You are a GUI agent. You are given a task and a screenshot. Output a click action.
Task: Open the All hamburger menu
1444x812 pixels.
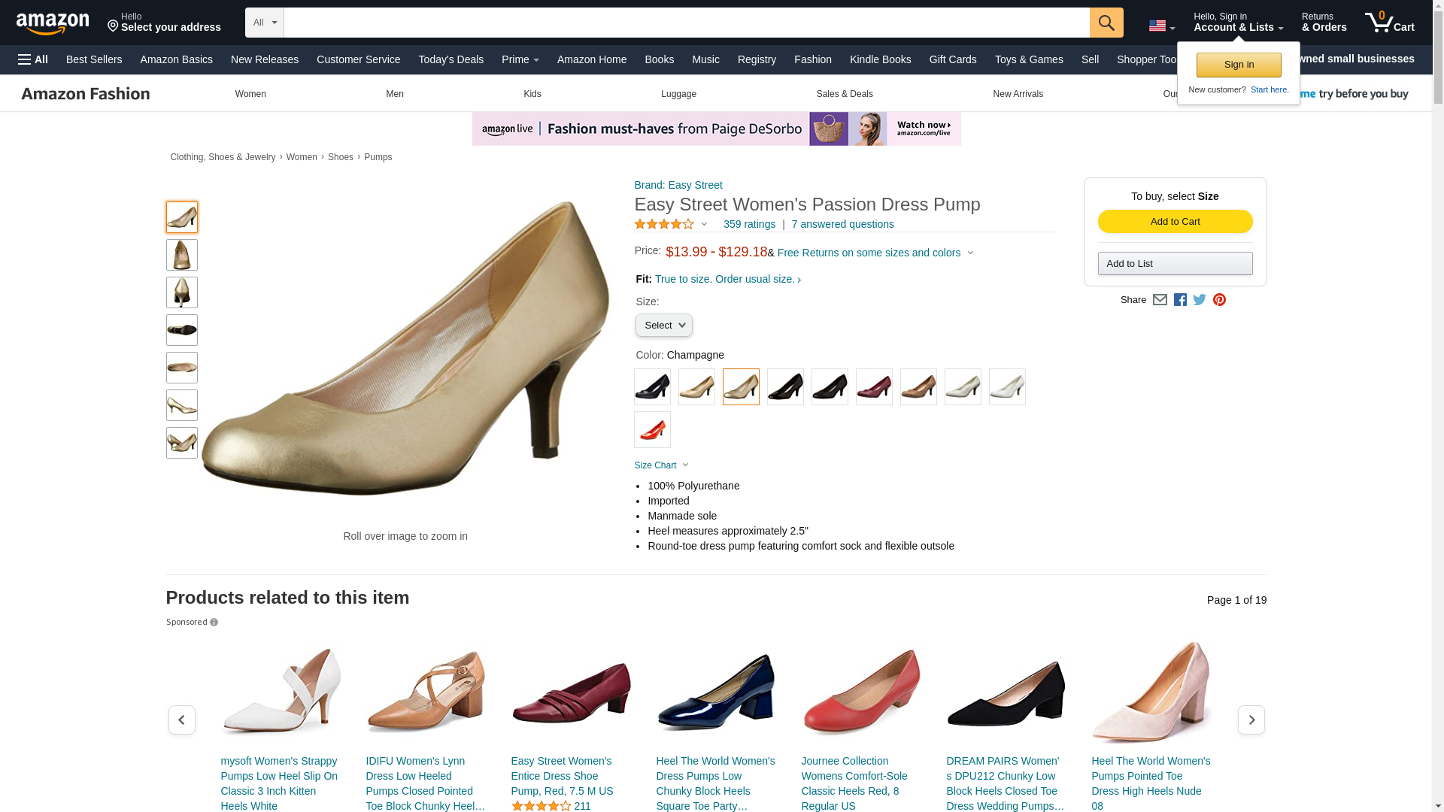33,59
